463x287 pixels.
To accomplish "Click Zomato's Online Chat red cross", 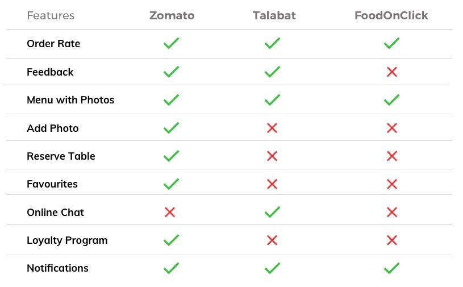I will (x=170, y=212).
